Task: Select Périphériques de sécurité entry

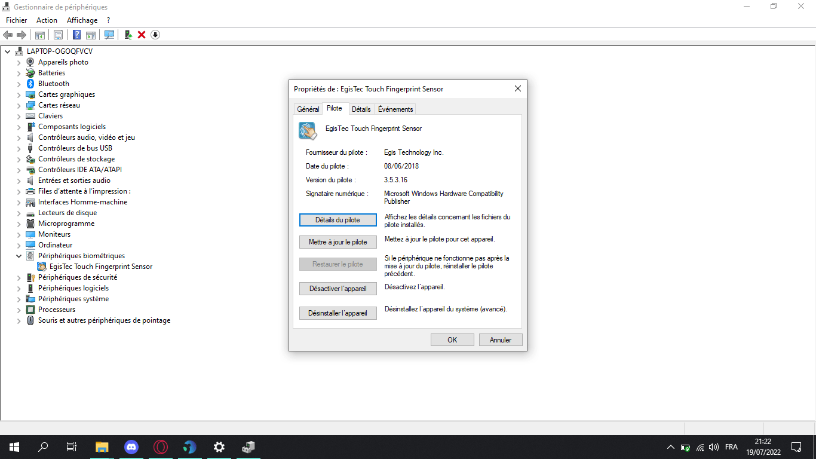Action: (x=78, y=277)
